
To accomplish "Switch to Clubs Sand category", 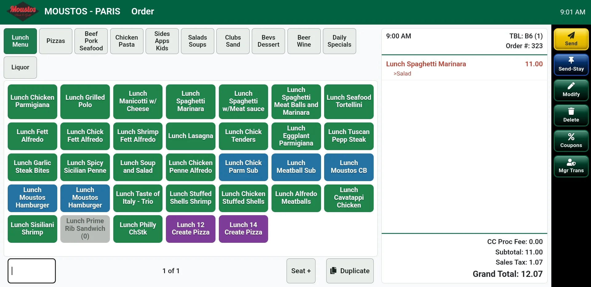I will click(233, 41).
